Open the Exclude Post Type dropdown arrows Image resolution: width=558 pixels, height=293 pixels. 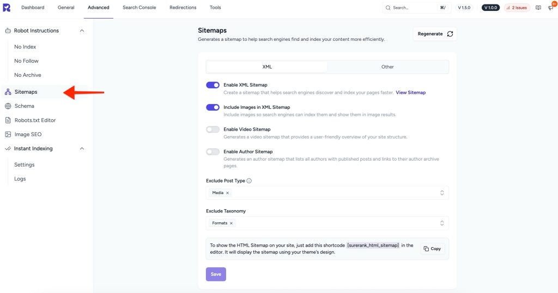pos(441,193)
